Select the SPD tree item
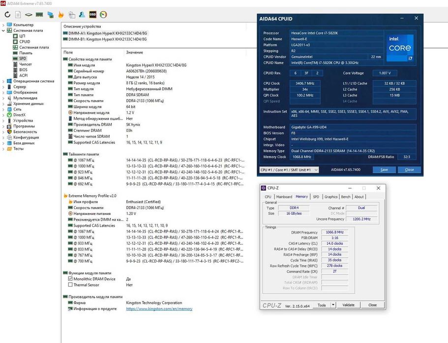 point(23,58)
